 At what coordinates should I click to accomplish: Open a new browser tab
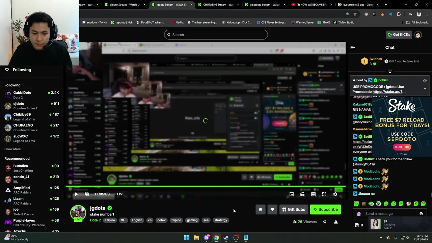pos(386,5)
